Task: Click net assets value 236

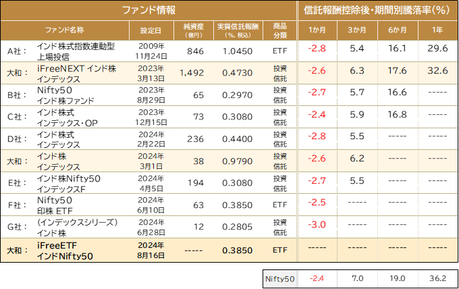Action: pyautogui.click(x=195, y=139)
